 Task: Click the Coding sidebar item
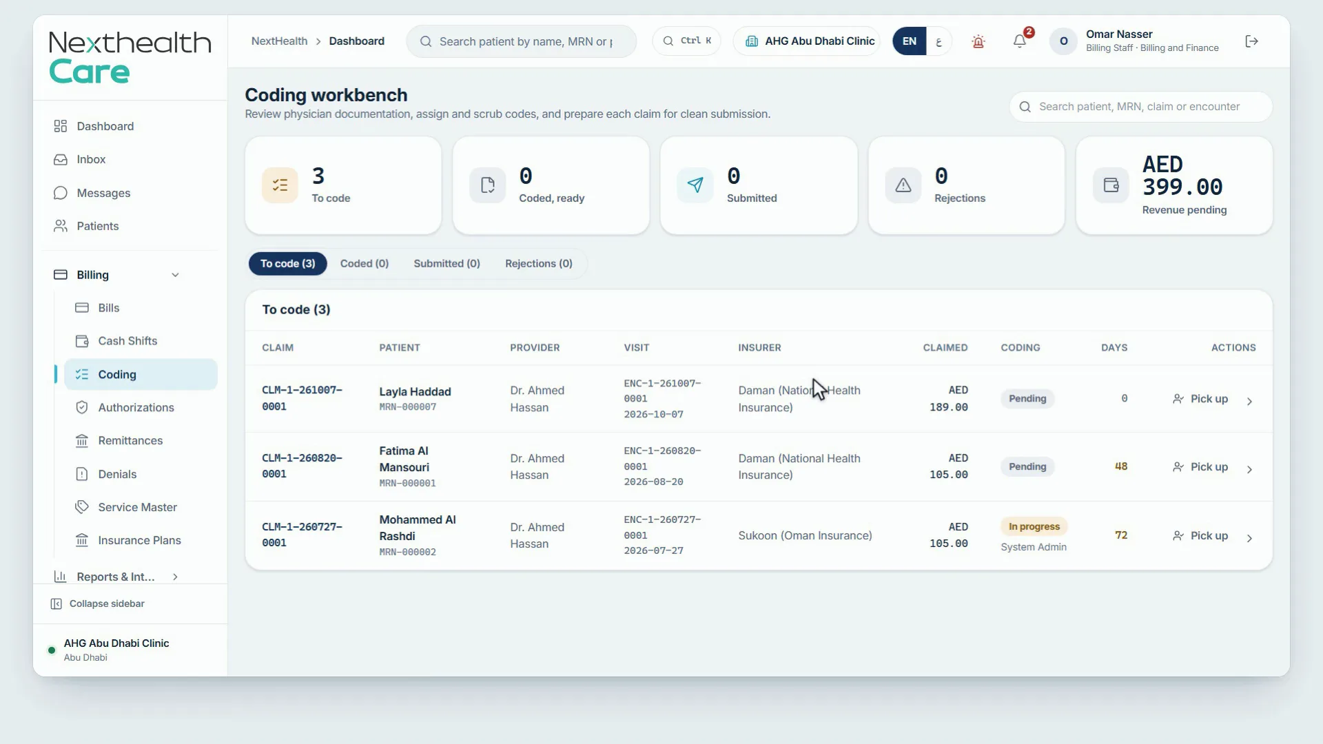[141, 374]
